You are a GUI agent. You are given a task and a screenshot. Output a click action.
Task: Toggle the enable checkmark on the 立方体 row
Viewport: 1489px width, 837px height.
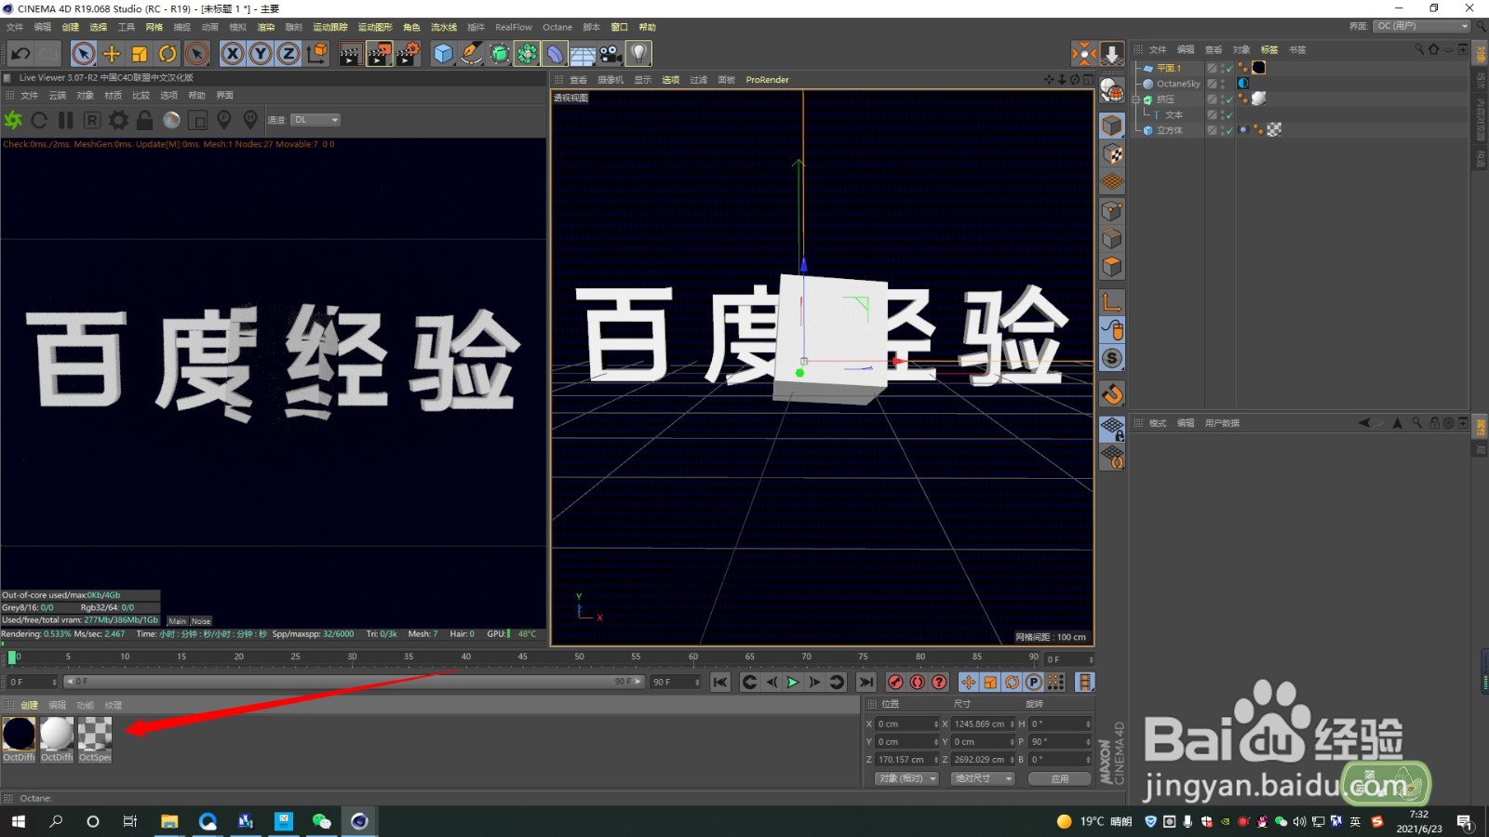click(x=1228, y=130)
